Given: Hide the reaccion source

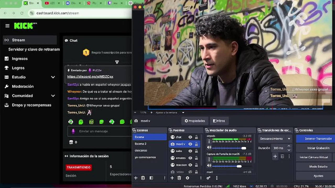Looking at the screenshot, I should (x=190, y=165).
